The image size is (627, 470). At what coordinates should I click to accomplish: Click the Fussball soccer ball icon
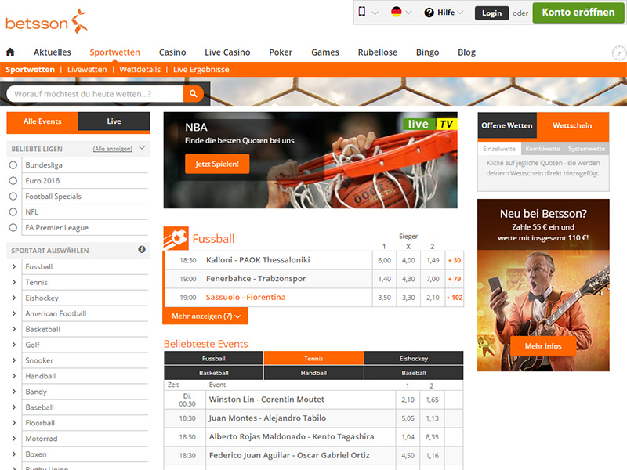click(176, 238)
